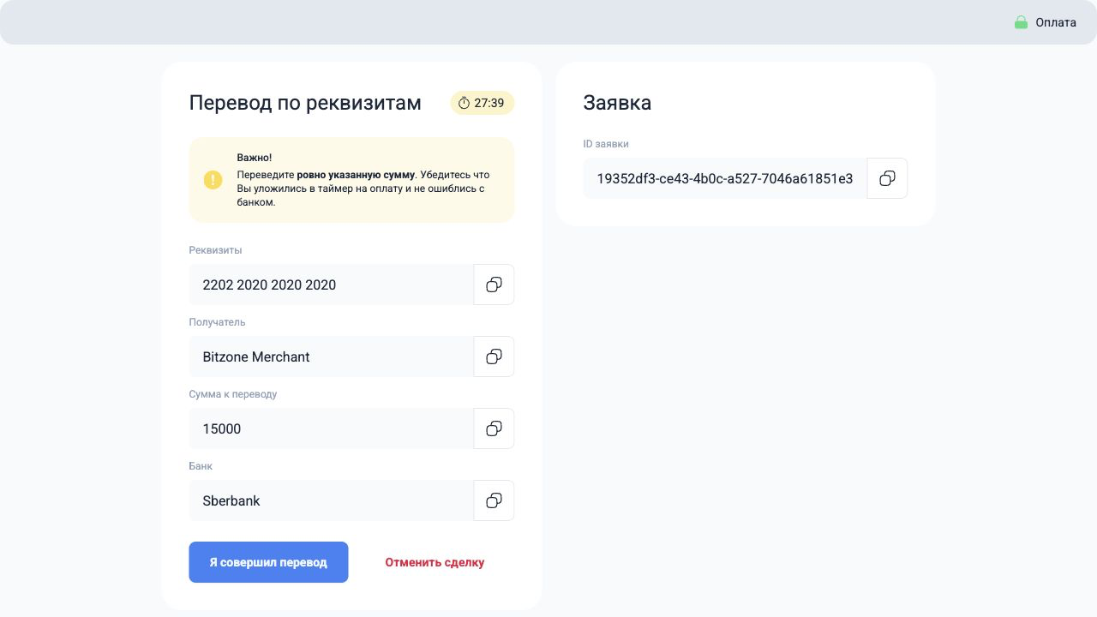Cancel the deal via Отменить сделку
1097x617 pixels.
(435, 562)
